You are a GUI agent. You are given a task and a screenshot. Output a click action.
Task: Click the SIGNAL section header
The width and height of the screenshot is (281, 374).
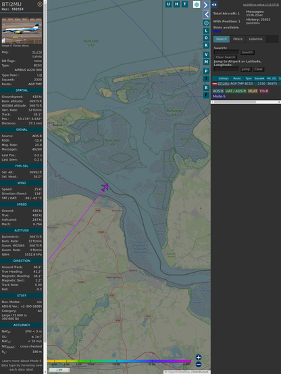pos(22,130)
